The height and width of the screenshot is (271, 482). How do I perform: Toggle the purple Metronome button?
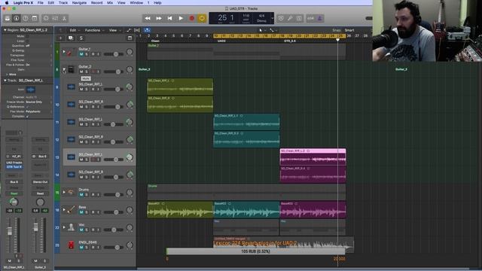point(319,18)
